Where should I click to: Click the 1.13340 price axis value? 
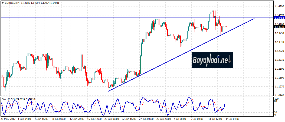click(x=279, y=42)
